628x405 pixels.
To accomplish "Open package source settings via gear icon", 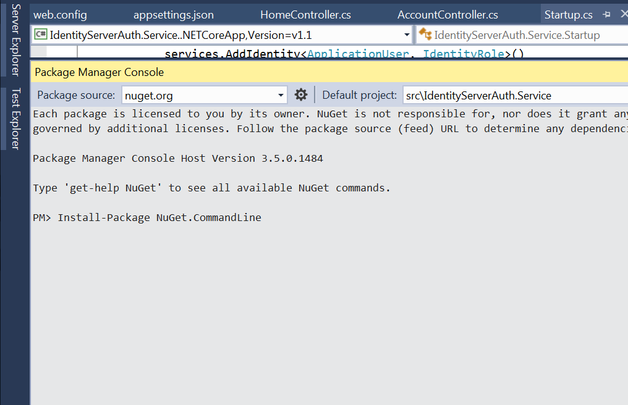I will [x=301, y=94].
